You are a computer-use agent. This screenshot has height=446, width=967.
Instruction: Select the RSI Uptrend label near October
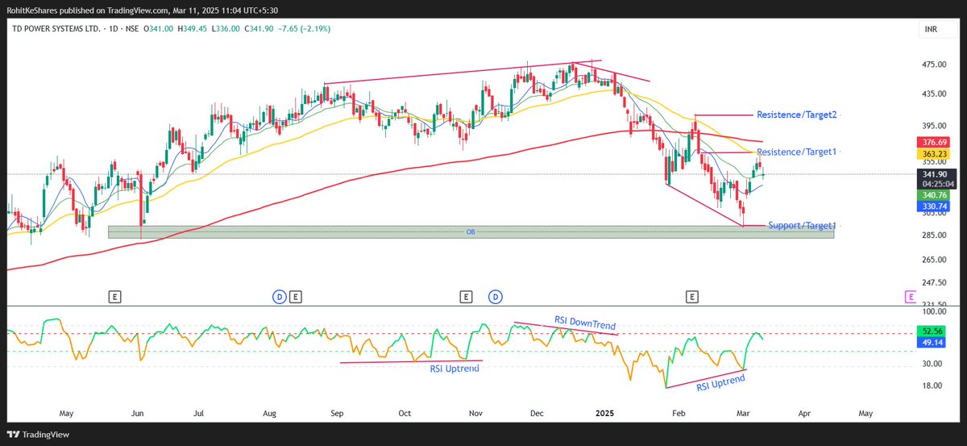click(454, 369)
